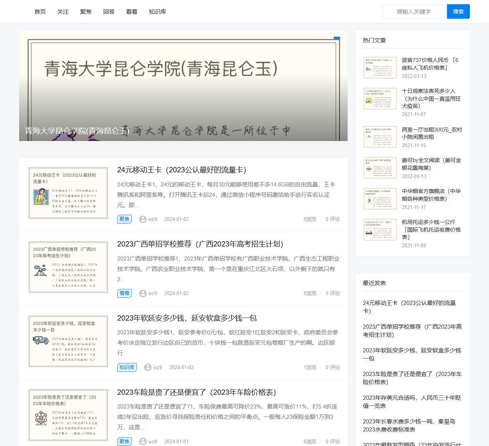Click the 最近发表 section heading

click(374, 283)
